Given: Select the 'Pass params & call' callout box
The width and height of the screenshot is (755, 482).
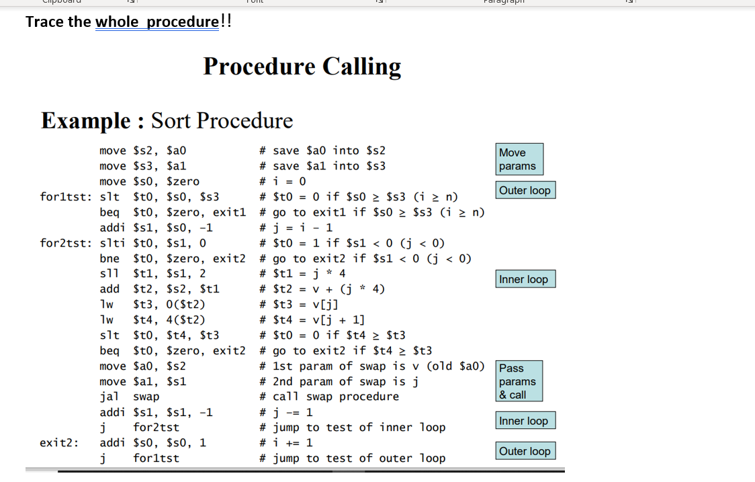Looking at the screenshot, I should (519, 381).
